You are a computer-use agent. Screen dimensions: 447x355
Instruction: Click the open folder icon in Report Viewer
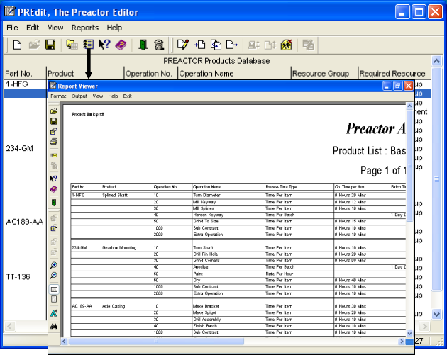(54, 111)
